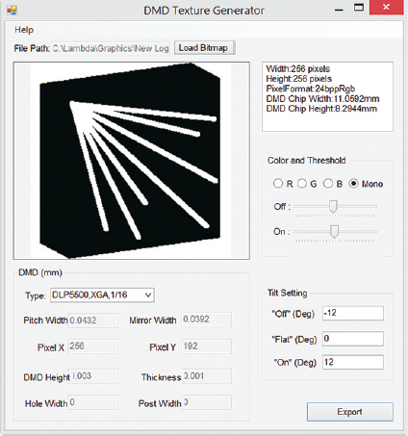Click the "Off" (Deg) tilt input field
The width and height of the screenshot is (408, 436).
click(x=353, y=313)
